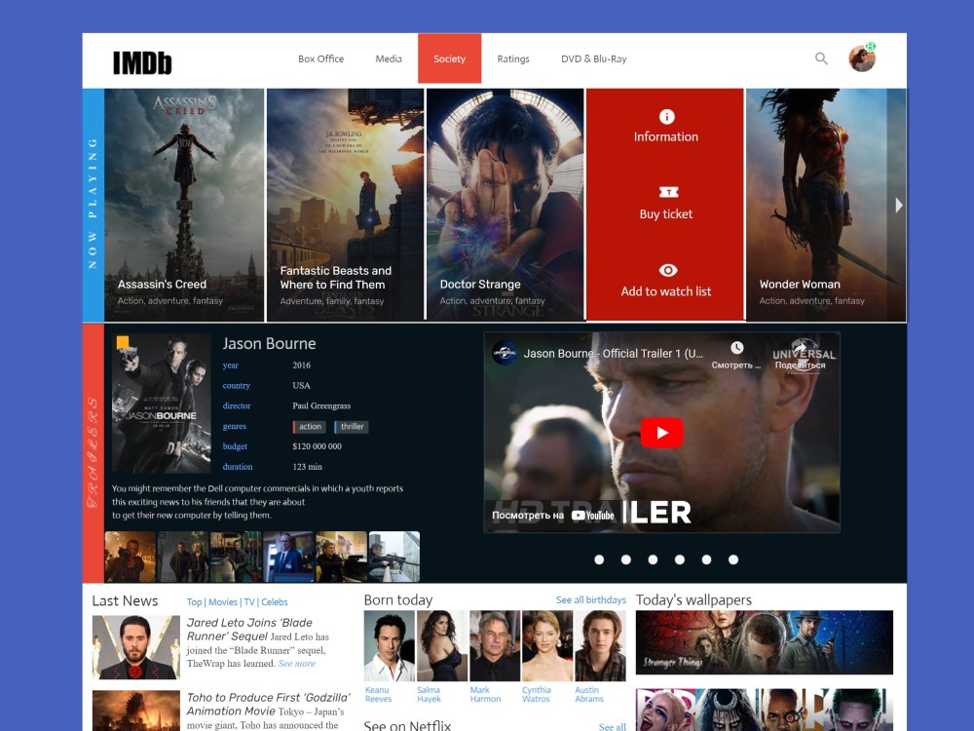The image size is (974, 731).
Task: Click the Universal channel icon on trailer
Action: tap(505, 353)
